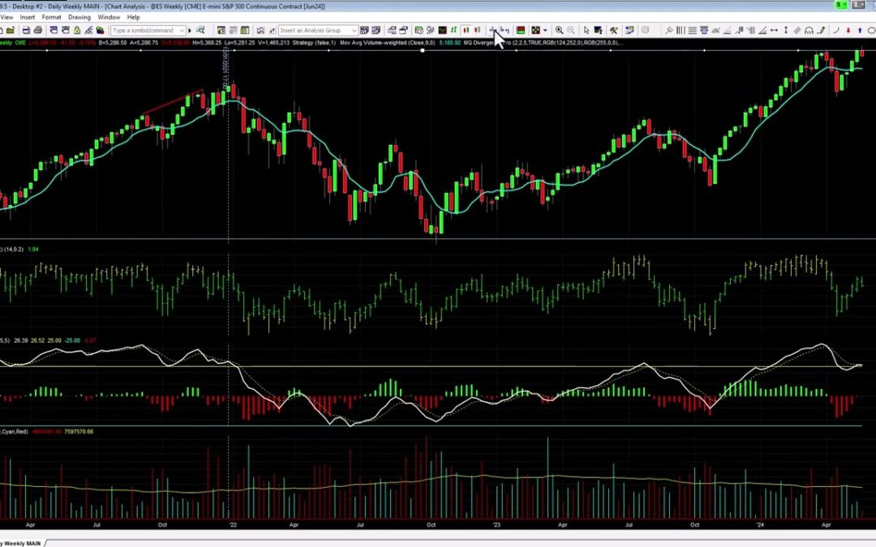Screen dimensions: 876x547
Task: Open the chart style dropdown arrow
Action: click(x=544, y=30)
